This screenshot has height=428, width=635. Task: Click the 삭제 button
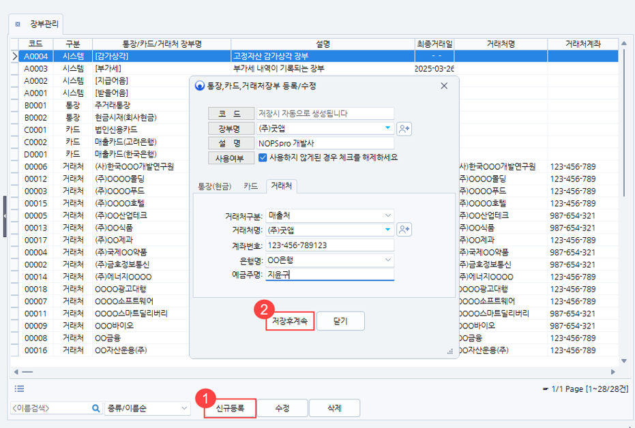click(334, 408)
